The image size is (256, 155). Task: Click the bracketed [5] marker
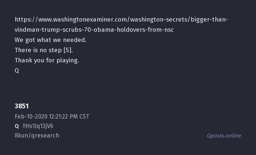click(68, 50)
